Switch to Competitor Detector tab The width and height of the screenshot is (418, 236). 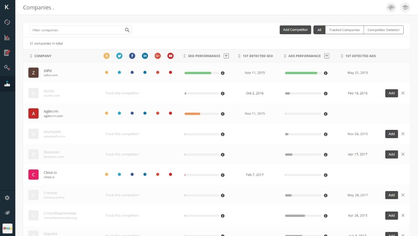[383, 30]
